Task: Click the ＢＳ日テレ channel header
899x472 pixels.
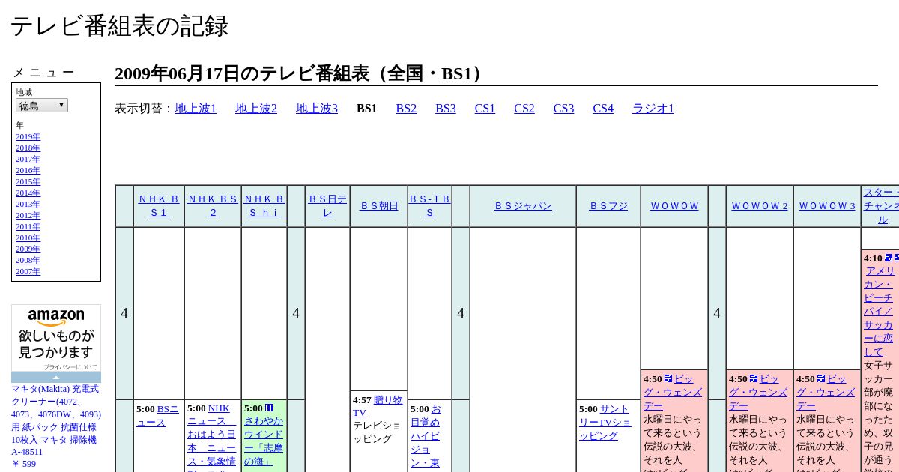Action: click(x=327, y=206)
